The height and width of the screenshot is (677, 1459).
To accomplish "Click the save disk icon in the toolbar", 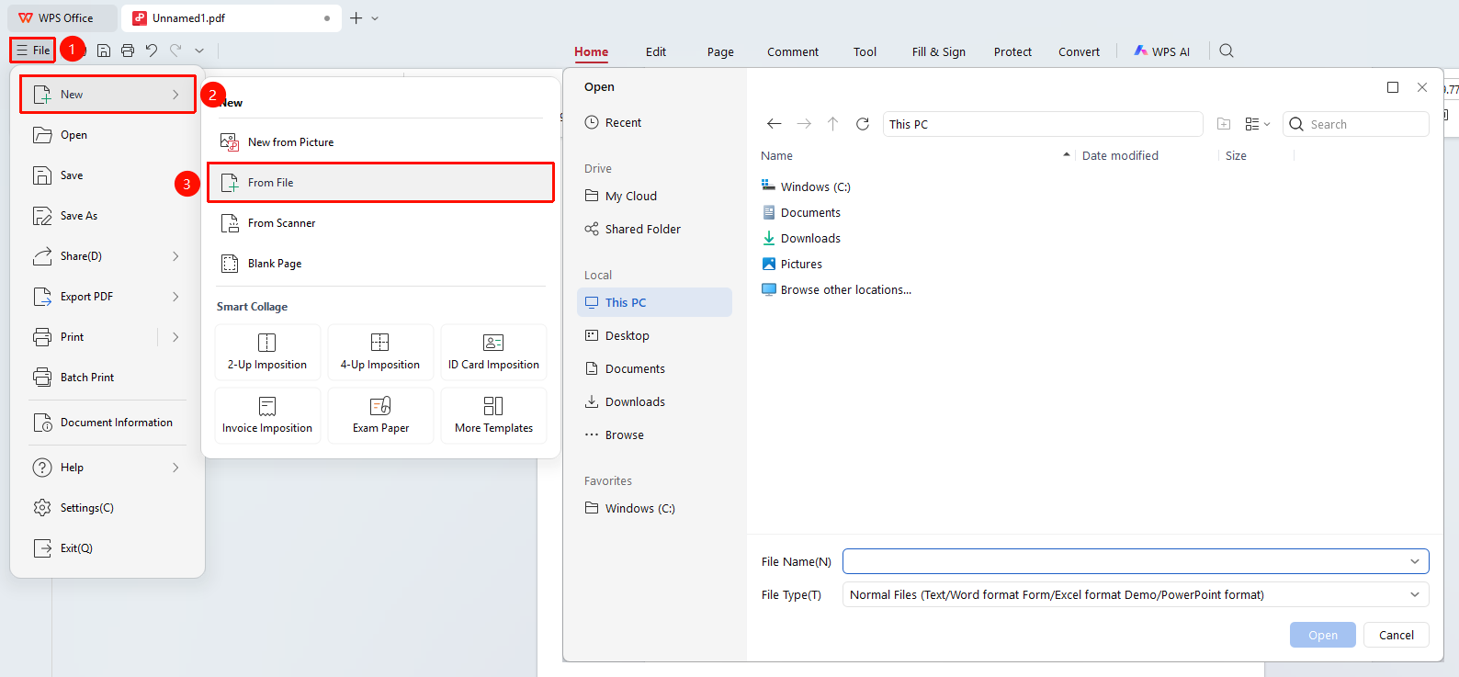I will click(104, 51).
